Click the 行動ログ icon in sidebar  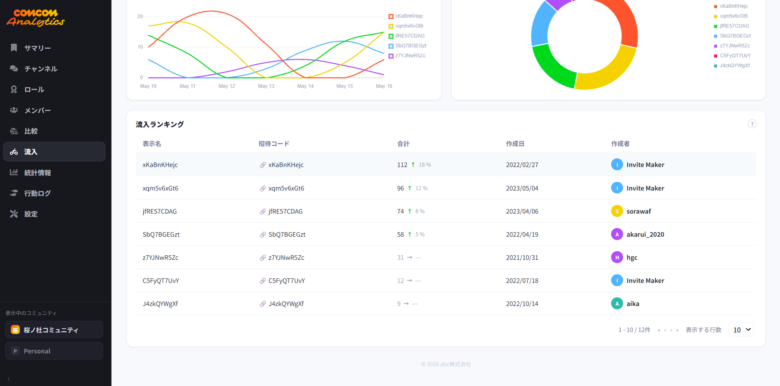(x=14, y=193)
